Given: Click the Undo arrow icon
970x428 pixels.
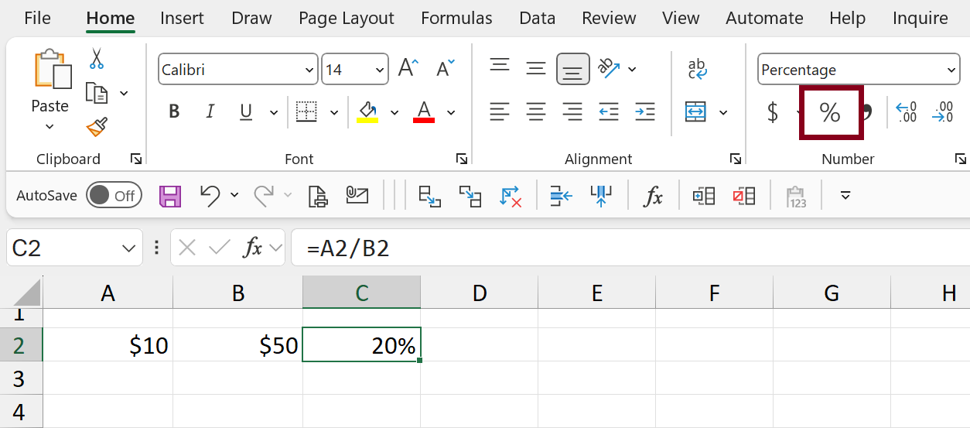Looking at the screenshot, I should pos(210,196).
